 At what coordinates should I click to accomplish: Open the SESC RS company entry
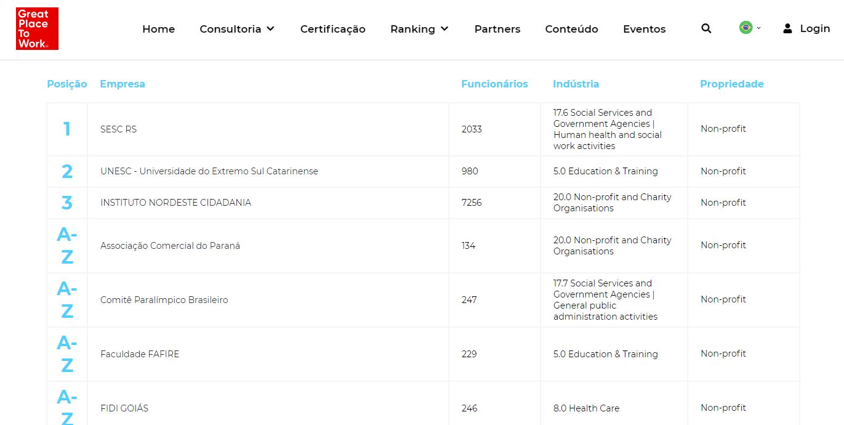click(118, 129)
